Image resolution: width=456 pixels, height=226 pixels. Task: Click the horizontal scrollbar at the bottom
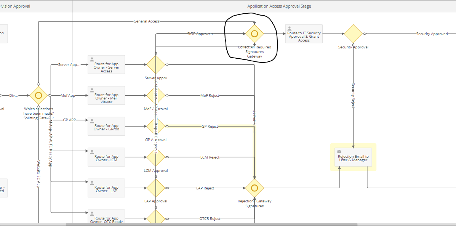211,224
